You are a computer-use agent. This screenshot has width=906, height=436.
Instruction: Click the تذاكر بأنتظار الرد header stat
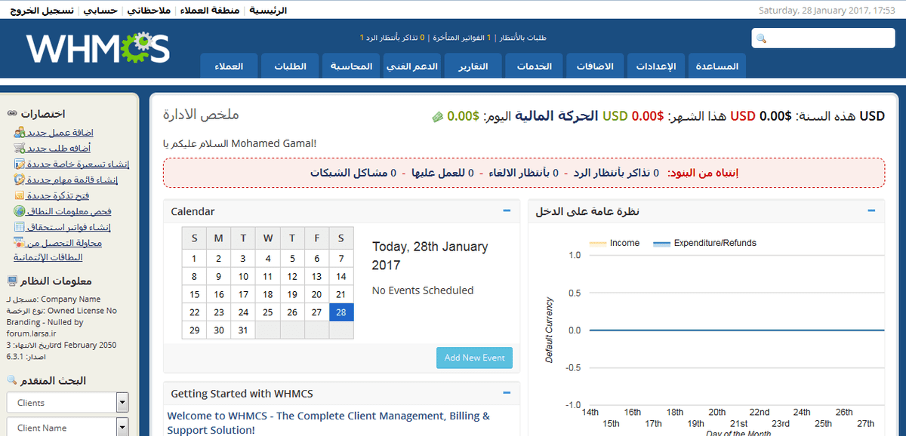(x=392, y=38)
